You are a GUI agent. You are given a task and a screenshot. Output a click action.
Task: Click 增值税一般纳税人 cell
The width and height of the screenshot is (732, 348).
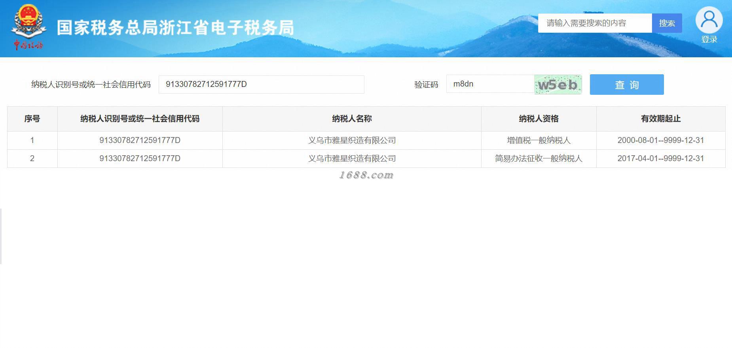tap(539, 140)
